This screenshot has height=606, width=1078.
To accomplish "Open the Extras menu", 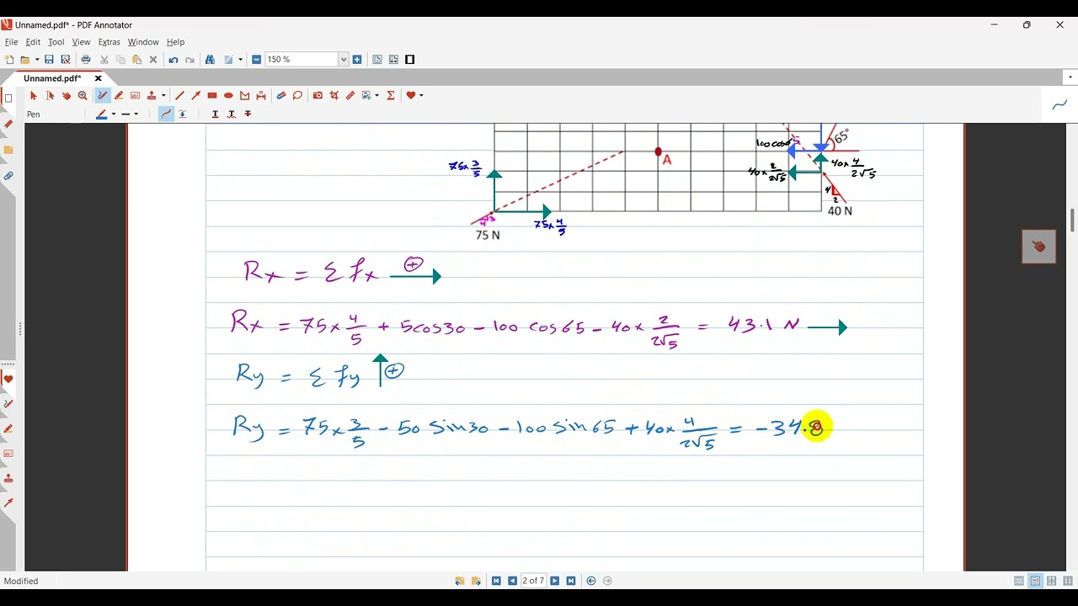I will pyautogui.click(x=109, y=42).
